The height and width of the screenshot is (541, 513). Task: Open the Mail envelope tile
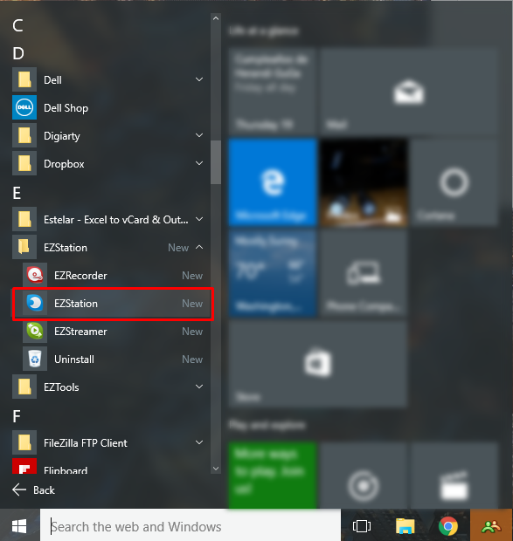tap(408, 92)
